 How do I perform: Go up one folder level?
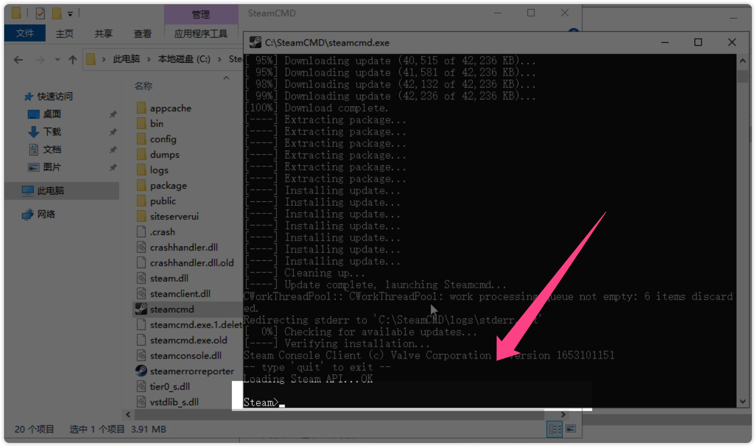point(73,60)
